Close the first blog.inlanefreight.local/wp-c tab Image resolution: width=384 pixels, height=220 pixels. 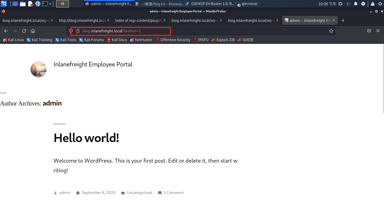[52, 21]
